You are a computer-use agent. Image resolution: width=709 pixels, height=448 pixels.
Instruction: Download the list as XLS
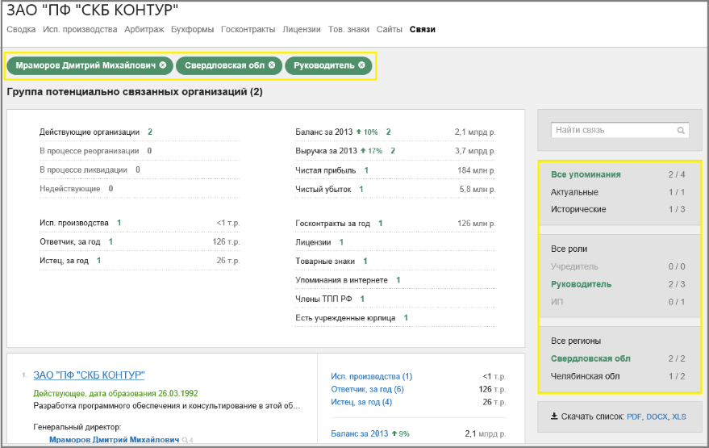click(678, 417)
